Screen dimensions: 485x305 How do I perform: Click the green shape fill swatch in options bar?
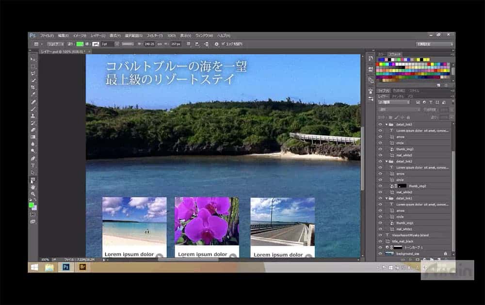80,44
